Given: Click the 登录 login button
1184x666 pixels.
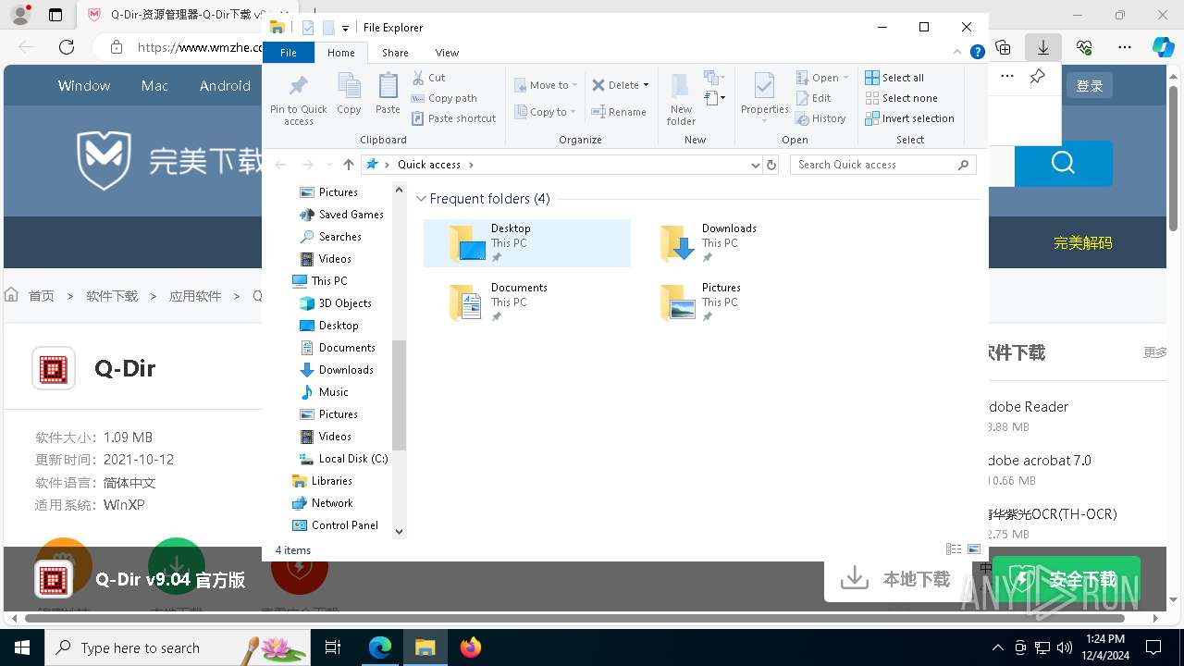Looking at the screenshot, I should (1090, 86).
